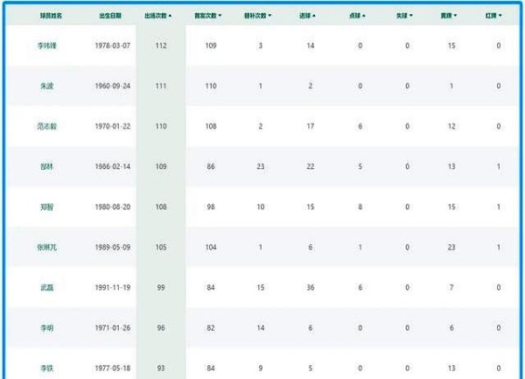Viewport: 525px width, 379px height.
Task: Click the 黄牌 column sort arrow
Action: click(455, 16)
